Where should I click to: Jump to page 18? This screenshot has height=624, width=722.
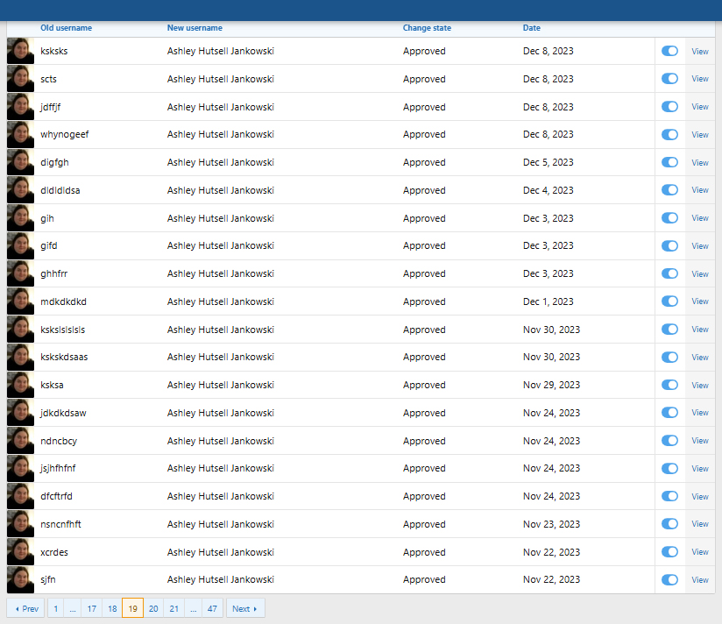pyautogui.click(x=112, y=608)
